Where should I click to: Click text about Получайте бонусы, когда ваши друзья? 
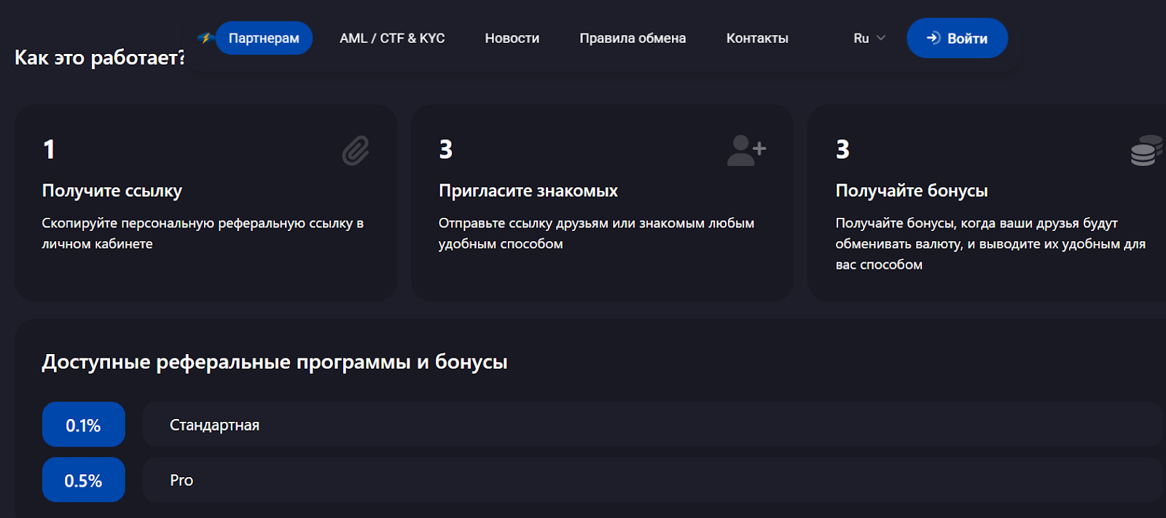click(x=990, y=243)
